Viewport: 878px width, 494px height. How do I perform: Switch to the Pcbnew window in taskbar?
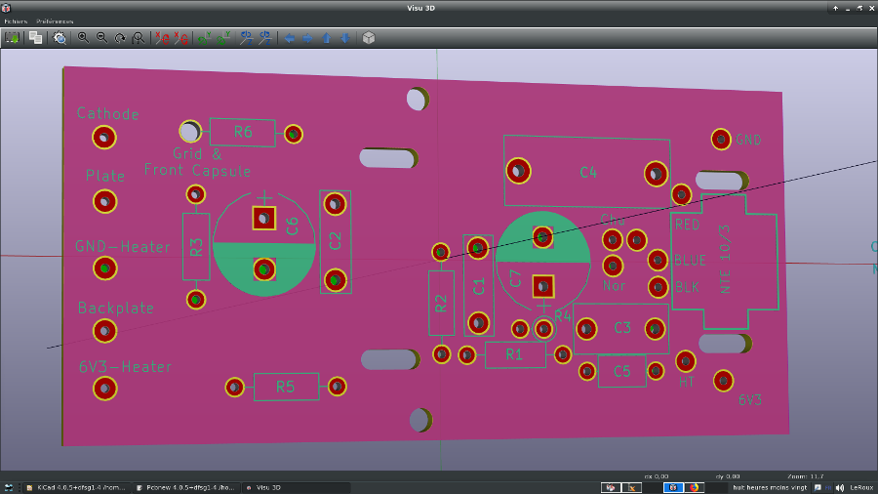coord(185,487)
